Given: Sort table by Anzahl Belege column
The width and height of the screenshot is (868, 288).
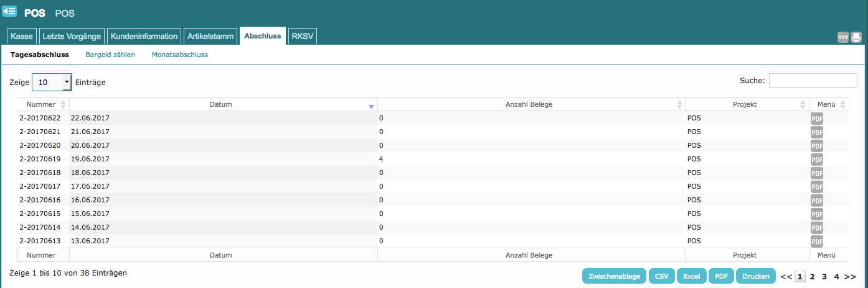Looking at the screenshot, I should coord(529,104).
